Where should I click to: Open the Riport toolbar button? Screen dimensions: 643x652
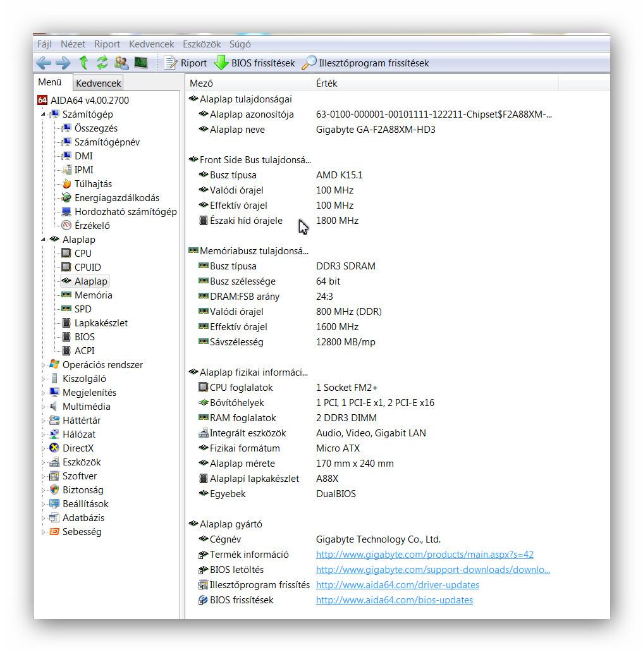pos(185,63)
